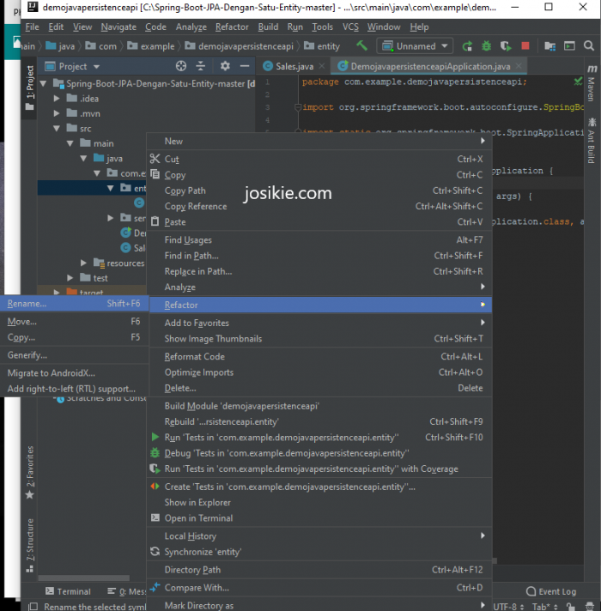Select Add right-to-left (RTL) support...

point(74,389)
